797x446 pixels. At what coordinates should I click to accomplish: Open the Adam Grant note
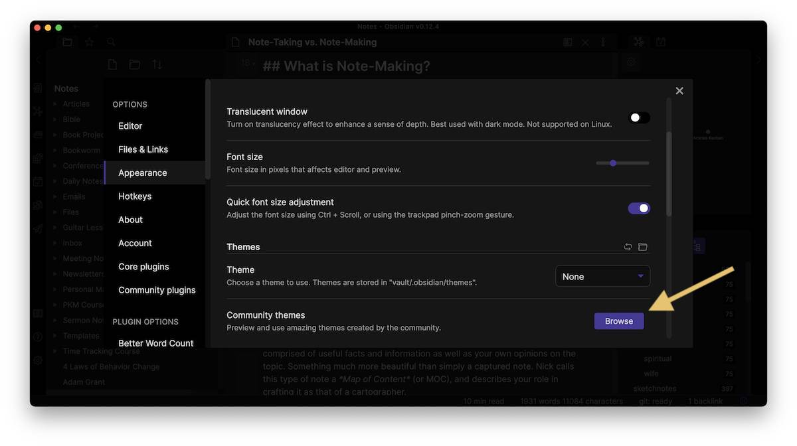click(84, 382)
